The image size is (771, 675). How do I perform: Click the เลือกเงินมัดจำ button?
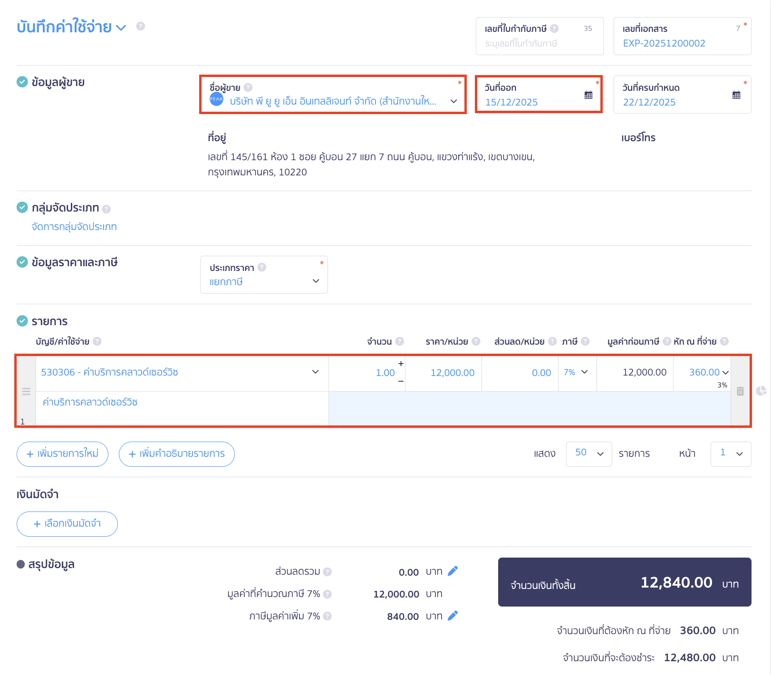(67, 524)
